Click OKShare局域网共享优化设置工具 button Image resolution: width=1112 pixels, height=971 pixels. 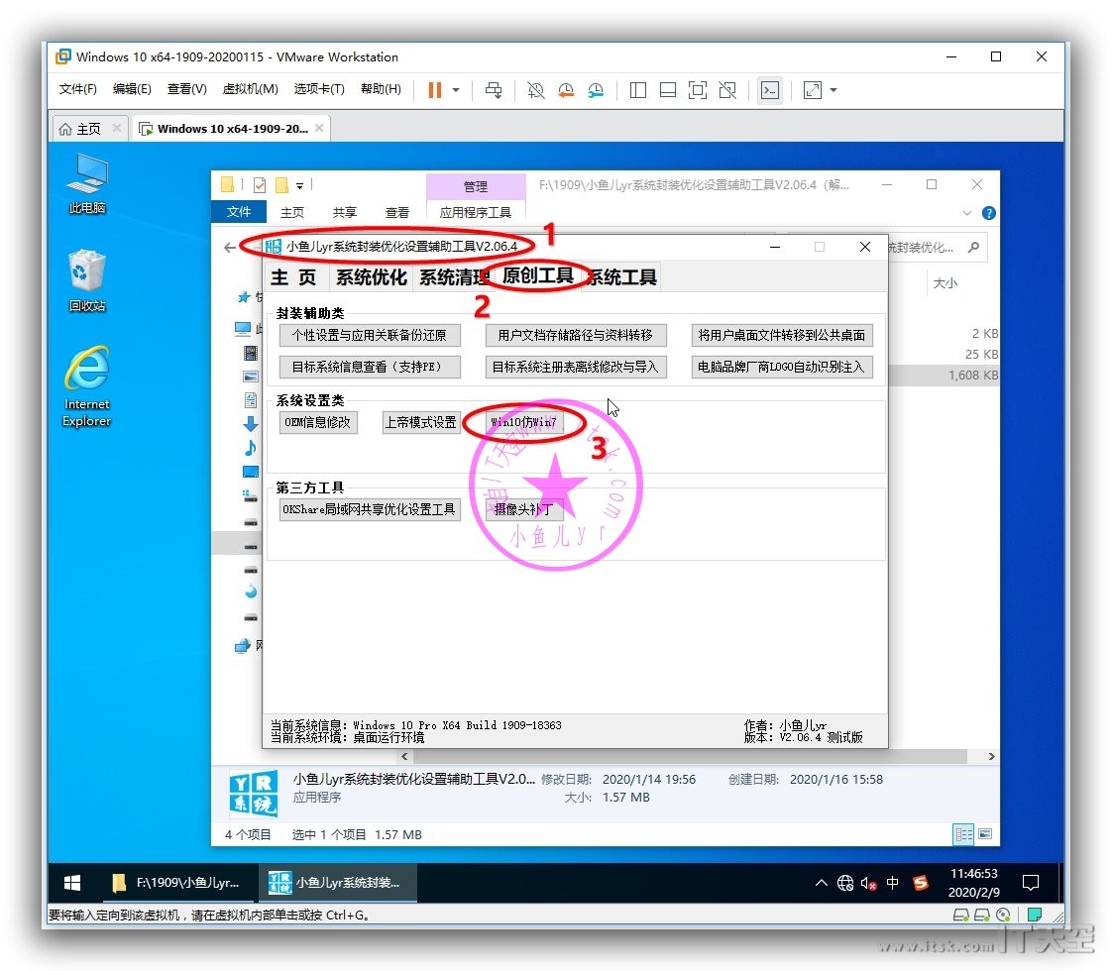(x=370, y=509)
